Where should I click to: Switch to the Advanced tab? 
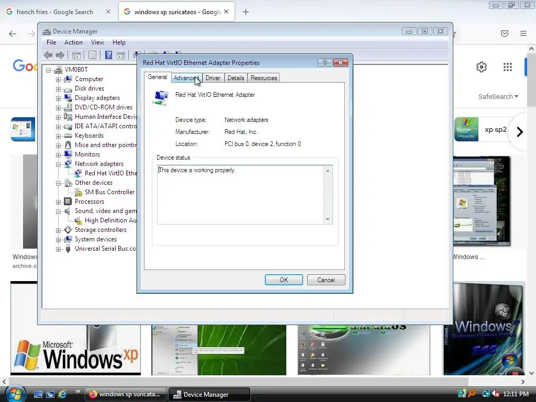pyautogui.click(x=186, y=78)
